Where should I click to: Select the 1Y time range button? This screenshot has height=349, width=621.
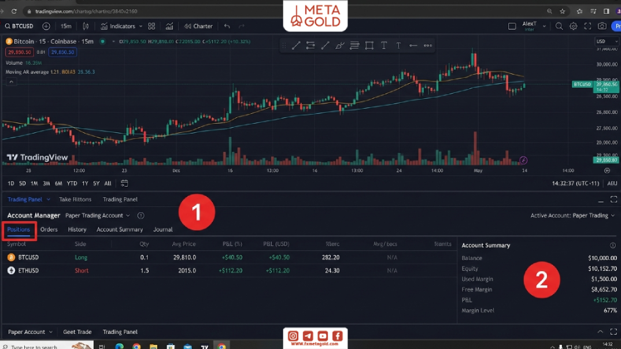point(85,183)
